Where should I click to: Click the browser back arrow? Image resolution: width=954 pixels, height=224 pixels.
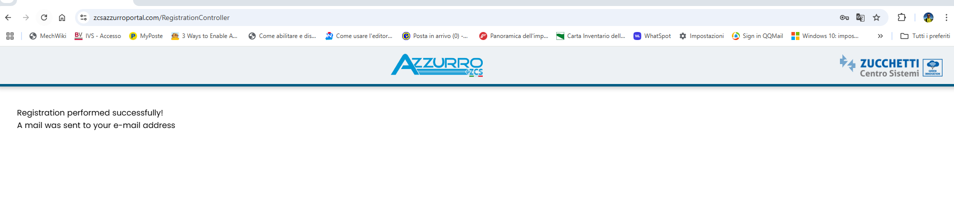tap(8, 17)
